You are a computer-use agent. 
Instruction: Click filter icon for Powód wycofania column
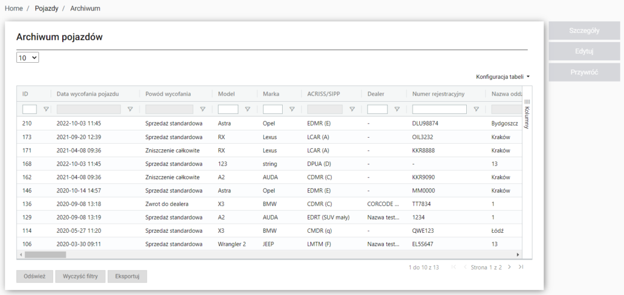pos(203,110)
